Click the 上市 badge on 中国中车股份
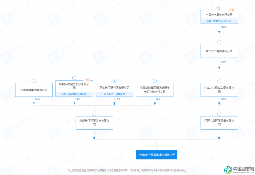255x175 pixels. click(x=232, y=9)
